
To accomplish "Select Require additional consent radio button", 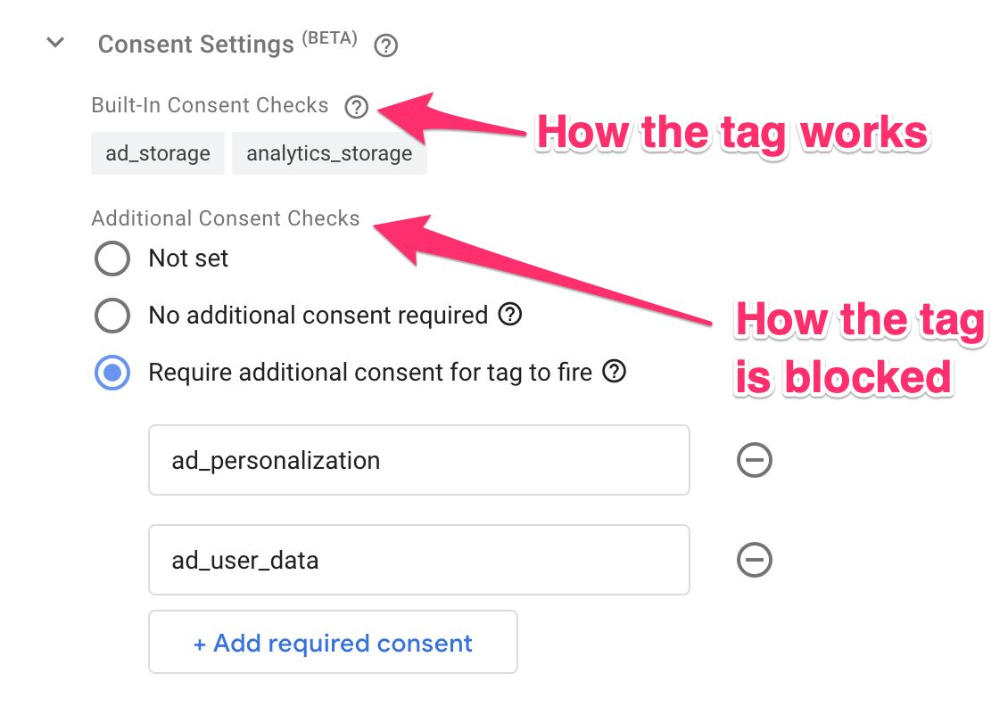I will 112,373.
